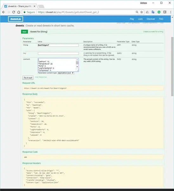Click the Response Body heading
The width and height of the screenshot is (174, 191).
(x=30, y=94)
